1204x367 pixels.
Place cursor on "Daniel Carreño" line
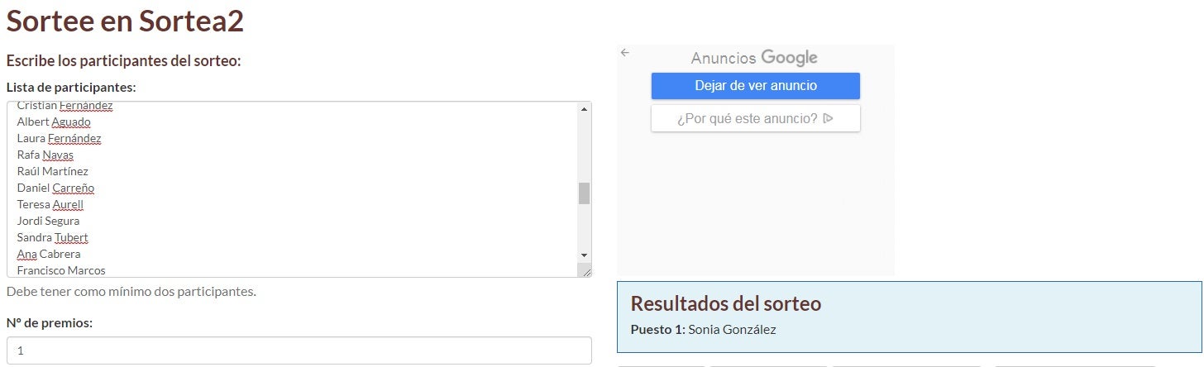pos(55,188)
